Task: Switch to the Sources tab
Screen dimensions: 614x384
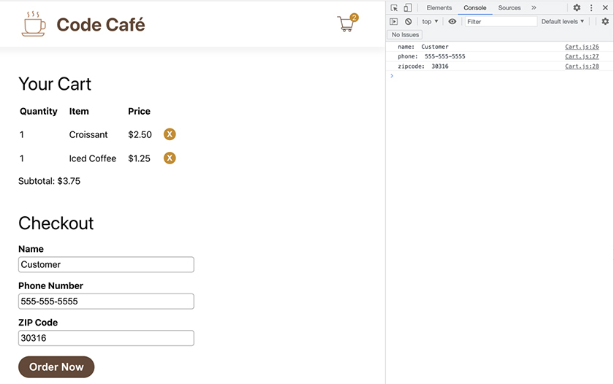Action: click(x=509, y=8)
